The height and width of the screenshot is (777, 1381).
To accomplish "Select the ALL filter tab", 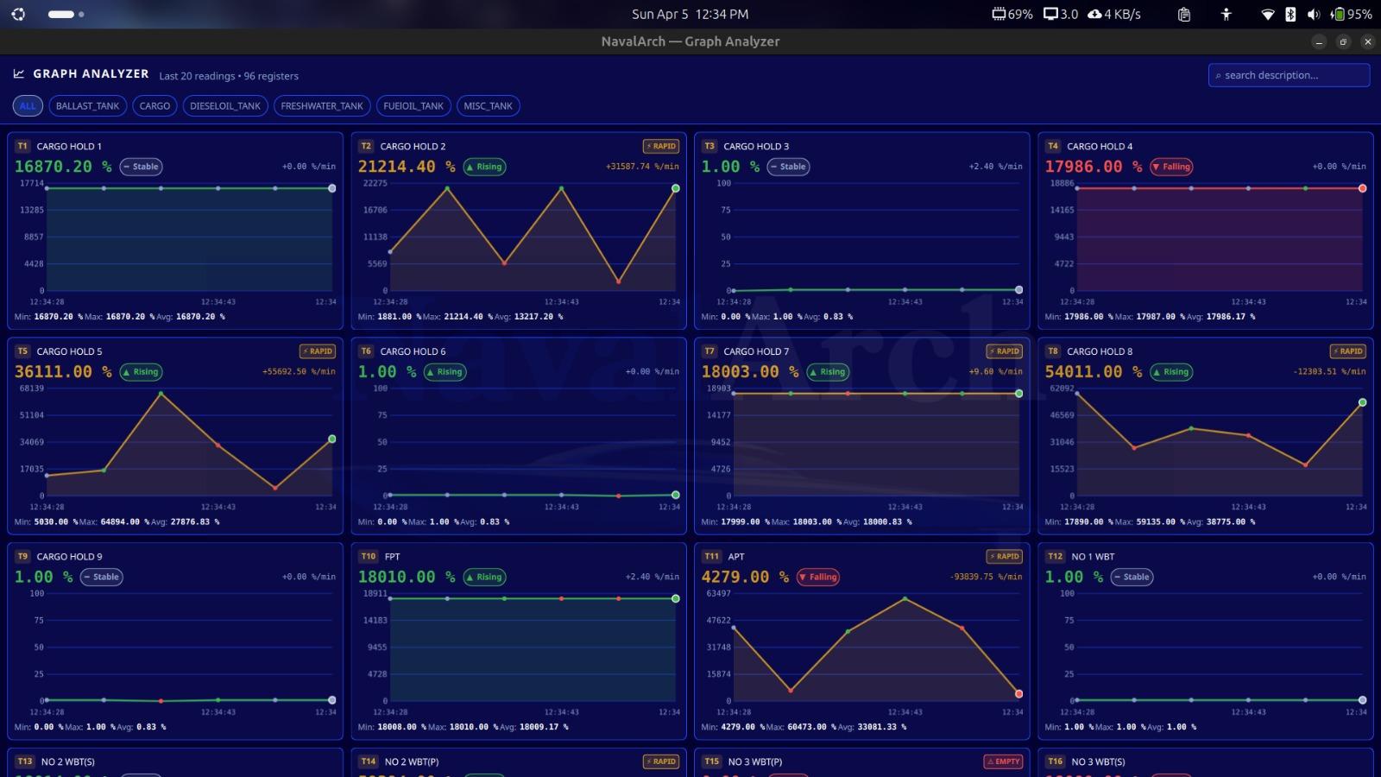I will coord(27,105).
